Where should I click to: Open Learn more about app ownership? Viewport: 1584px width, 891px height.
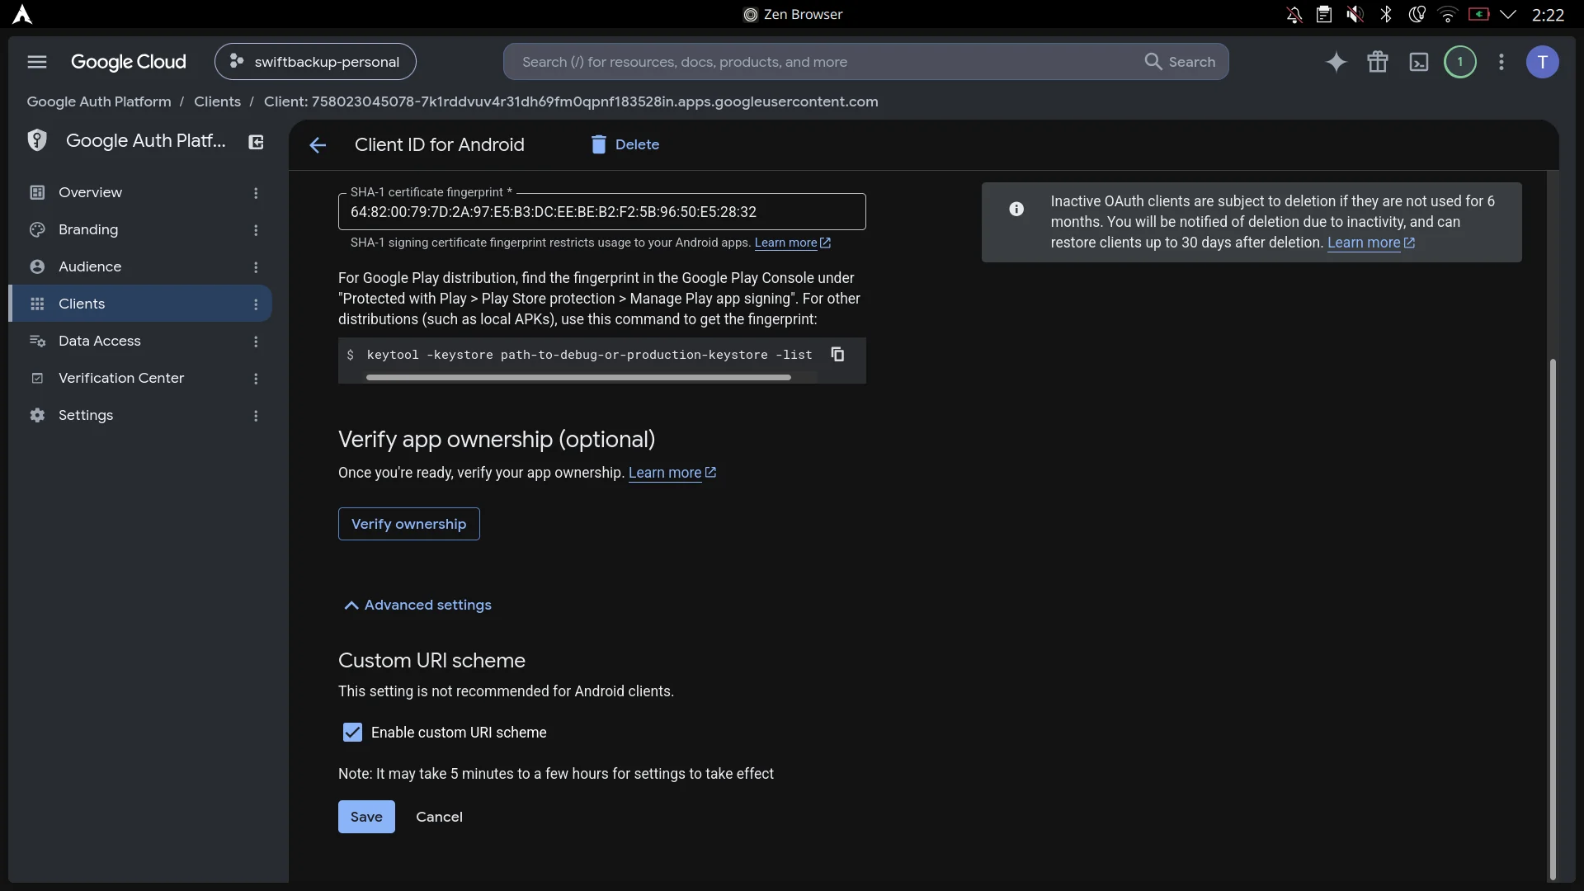tap(672, 473)
